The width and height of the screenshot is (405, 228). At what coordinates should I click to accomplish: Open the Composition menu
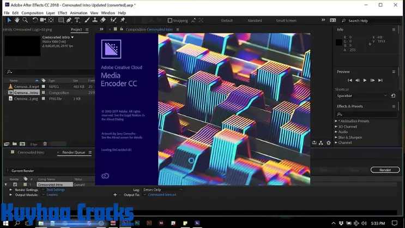point(32,13)
